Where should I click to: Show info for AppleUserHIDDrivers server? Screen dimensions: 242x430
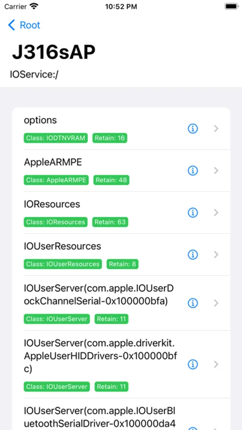tap(193, 364)
